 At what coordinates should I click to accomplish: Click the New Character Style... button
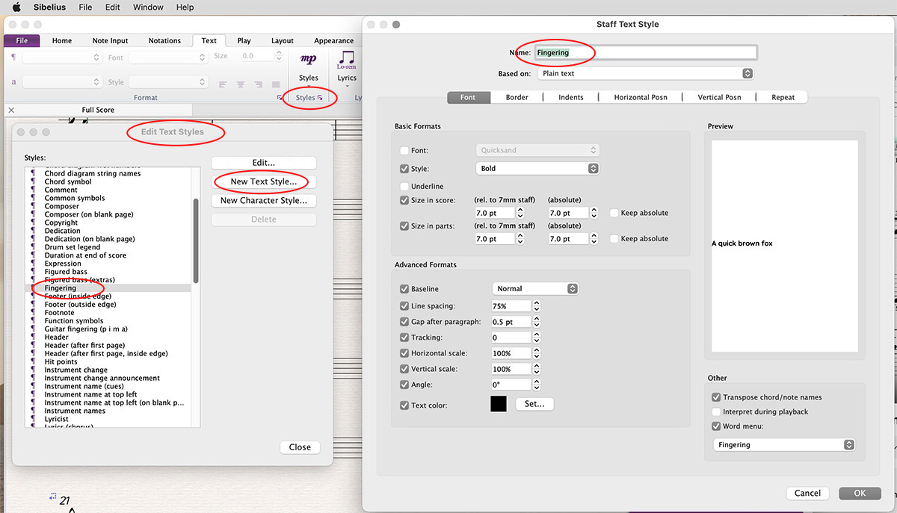(x=264, y=200)
